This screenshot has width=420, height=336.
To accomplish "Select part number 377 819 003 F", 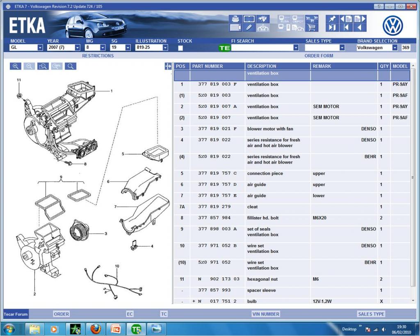I will point(217,84).
